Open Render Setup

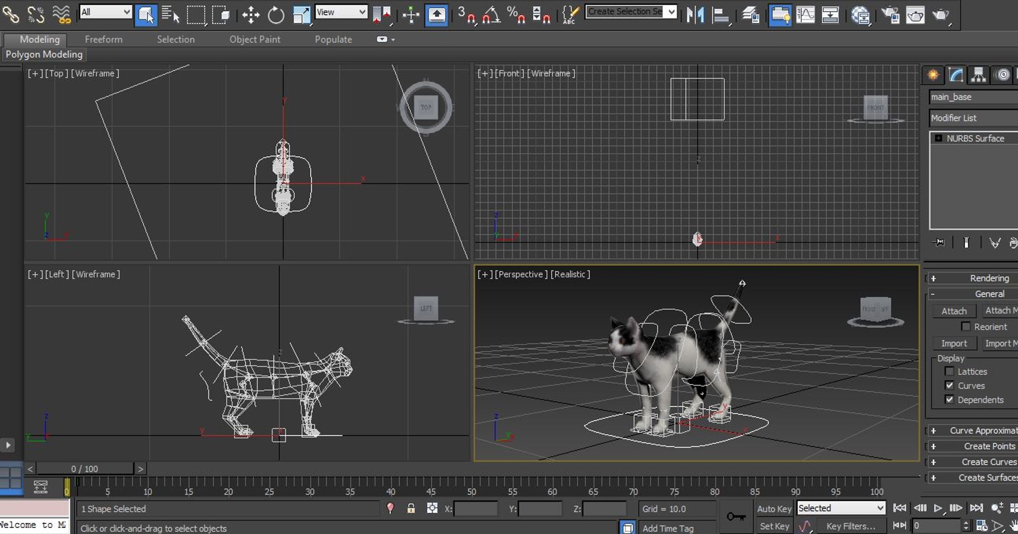[x=890, y=14]
